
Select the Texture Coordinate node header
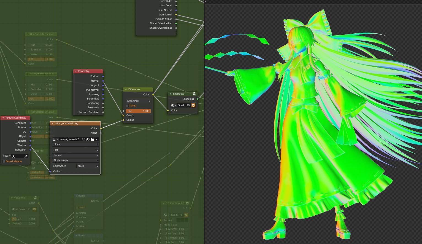pos(15,118)
